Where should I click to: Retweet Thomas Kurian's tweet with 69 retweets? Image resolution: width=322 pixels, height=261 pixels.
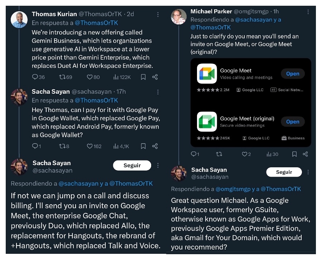(62, 77)
